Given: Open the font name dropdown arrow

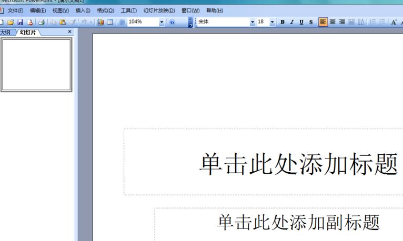Looking at the screenshot, I should 253,22.
